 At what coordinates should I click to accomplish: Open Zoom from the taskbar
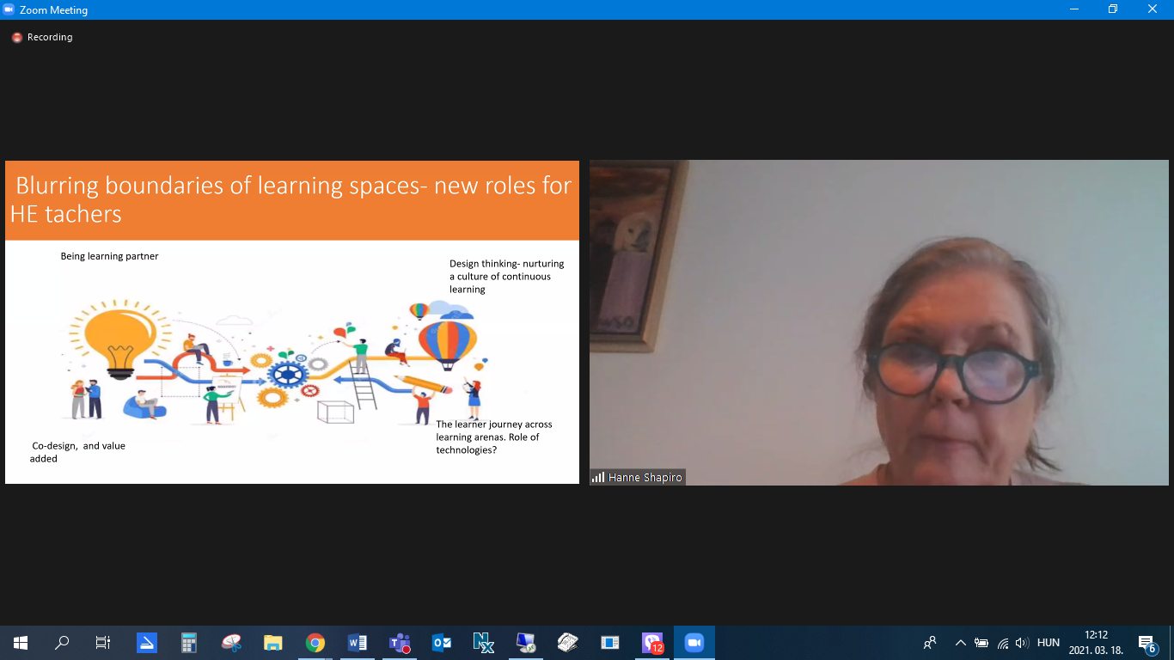[x=694, y=643]
